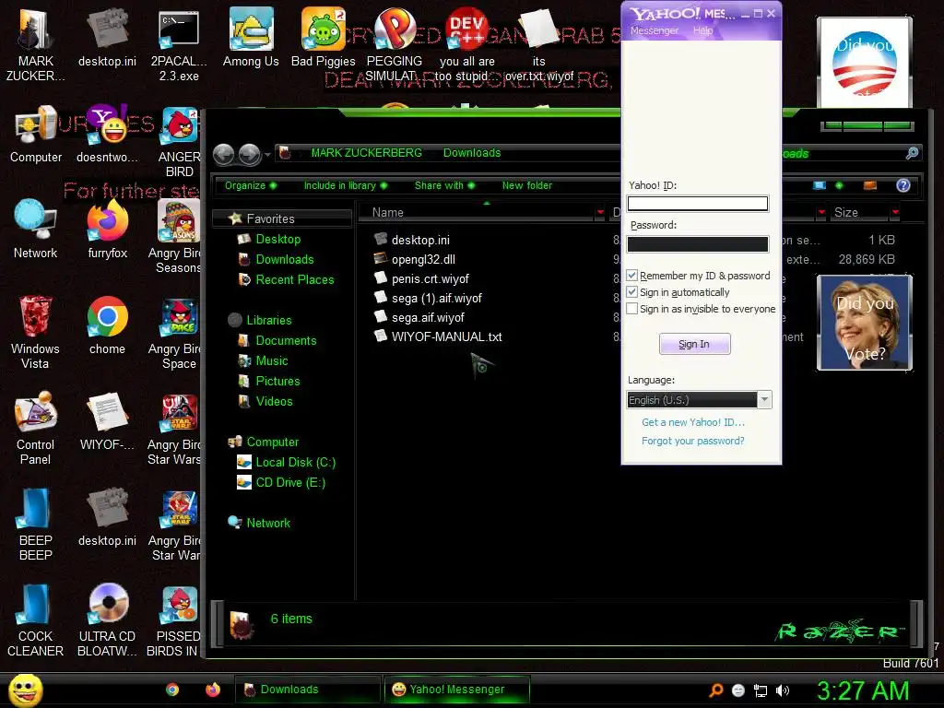Open the Messenger menu in Yahoo Messenger

(x=655, y=30)
